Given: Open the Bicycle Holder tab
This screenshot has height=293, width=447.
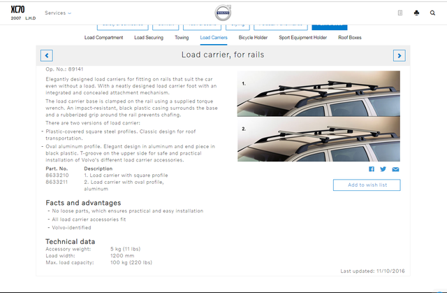Looking at the screenshot, I should [253, 37].
